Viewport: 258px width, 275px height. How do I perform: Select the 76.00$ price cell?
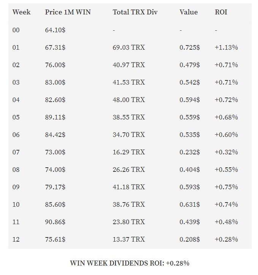pyautogui.click(x=55, y=65)
